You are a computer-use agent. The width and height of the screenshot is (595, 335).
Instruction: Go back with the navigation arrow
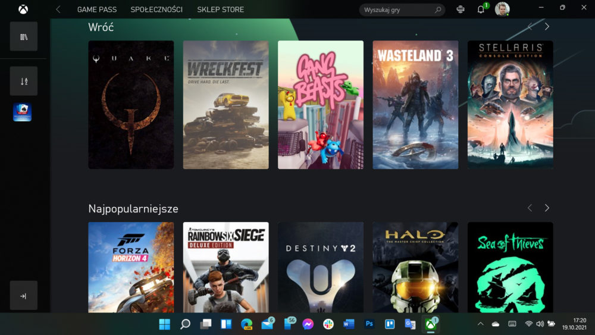tap(58, 10)
